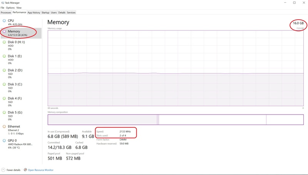Open Resource Monitor link

(x=41, y=170)
